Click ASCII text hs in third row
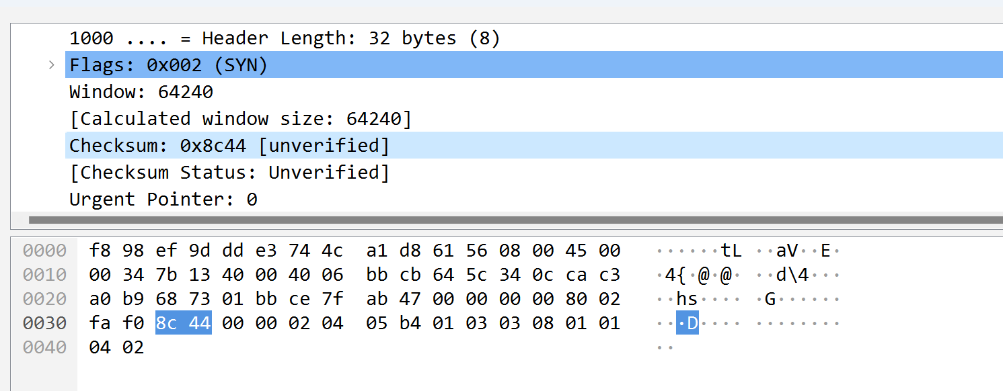The width and height of the screenshot is (1003, 391). pos(687,299)
